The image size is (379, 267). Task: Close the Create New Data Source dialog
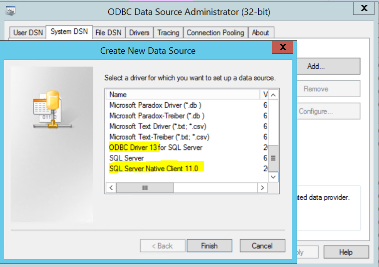(283, 47)
